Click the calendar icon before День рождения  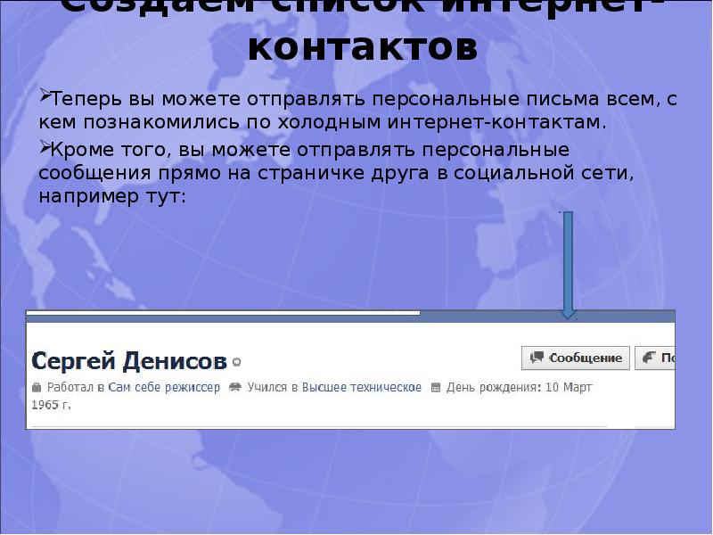pos(436,388)
